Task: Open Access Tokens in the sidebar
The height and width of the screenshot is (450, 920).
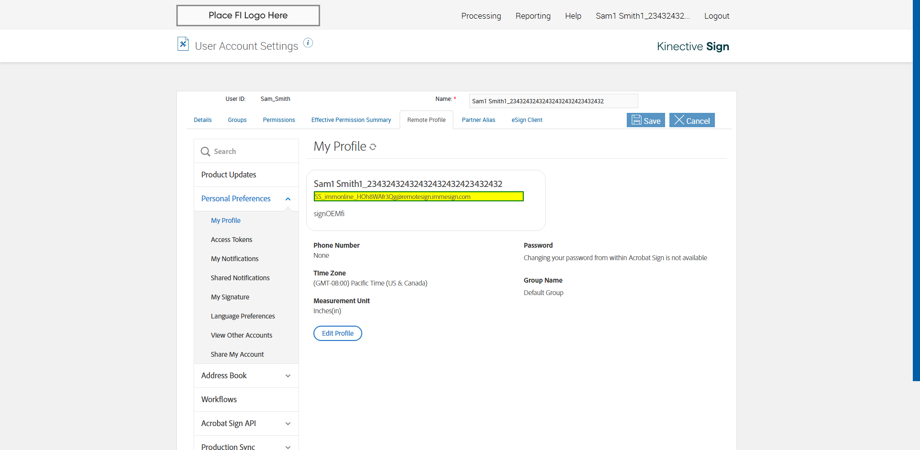Action: (x=231, y=240)
